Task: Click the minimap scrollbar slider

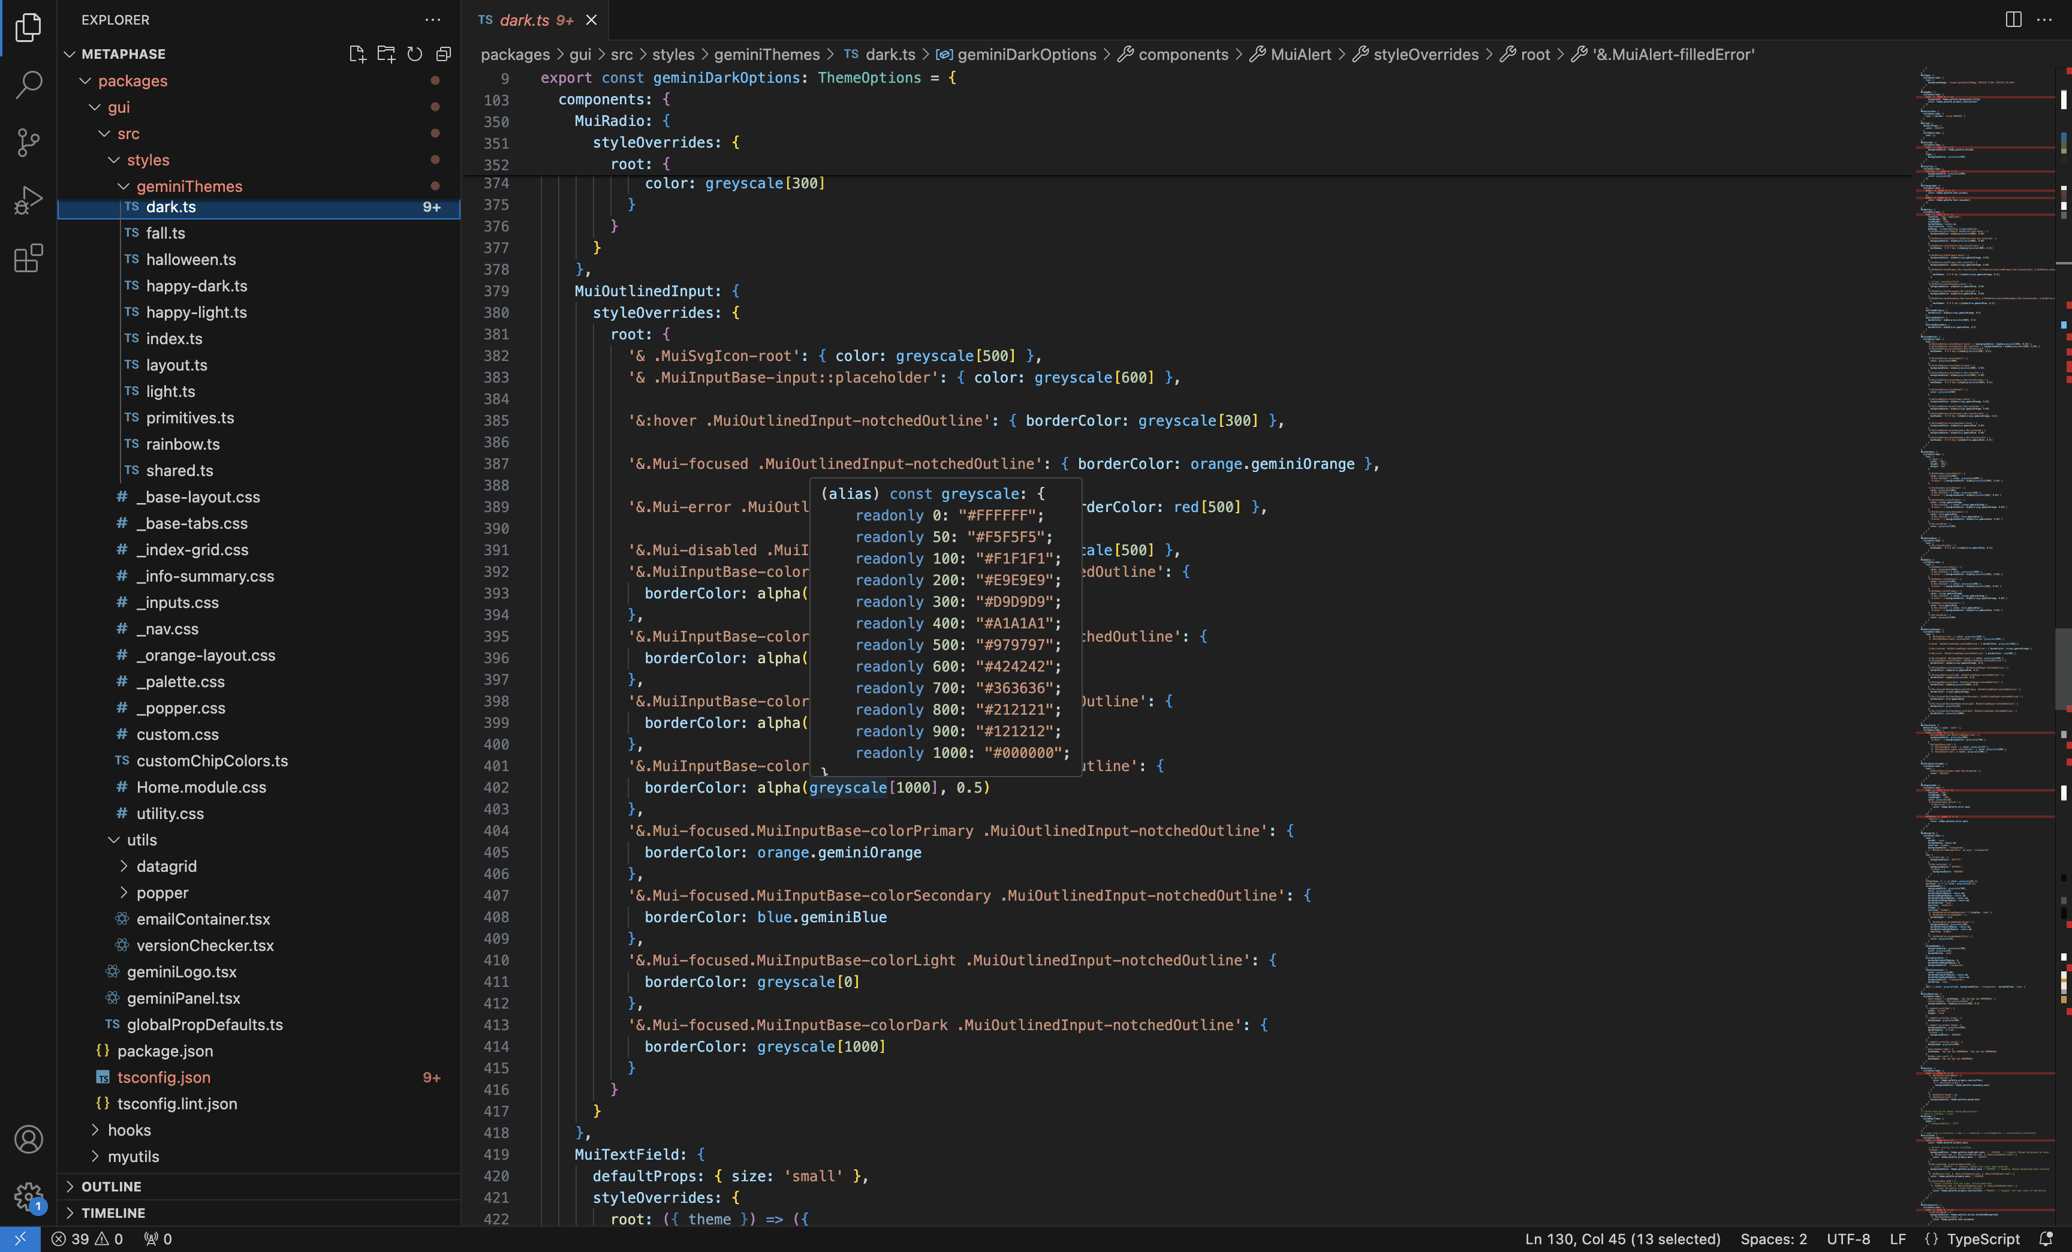Action: tap(2063, 669)
